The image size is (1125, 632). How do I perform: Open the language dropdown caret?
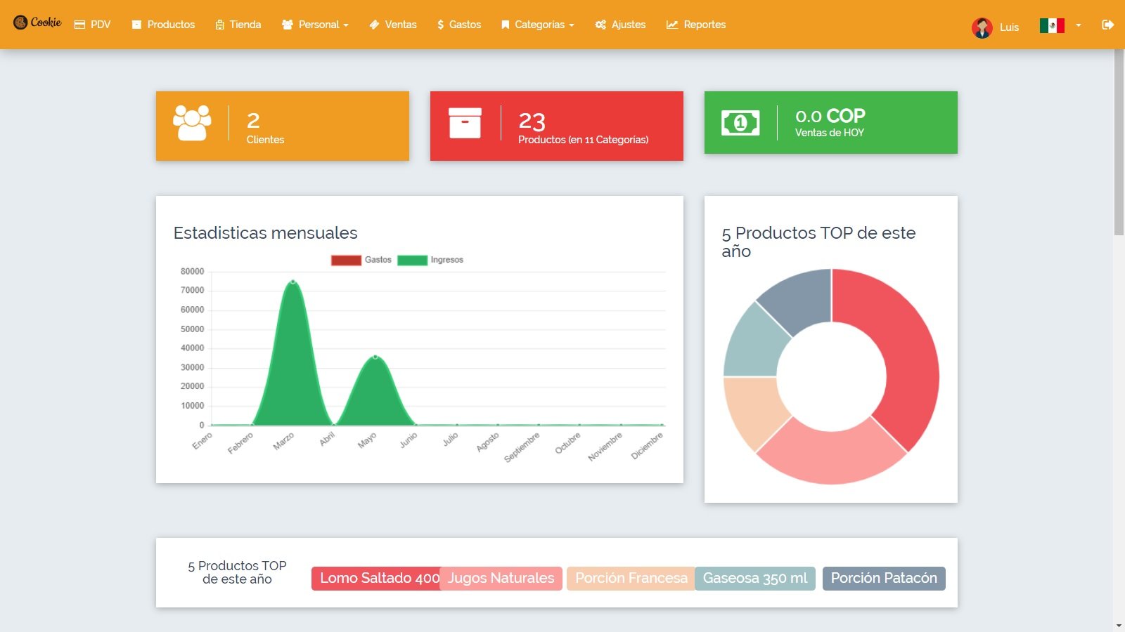(1078, 25)
